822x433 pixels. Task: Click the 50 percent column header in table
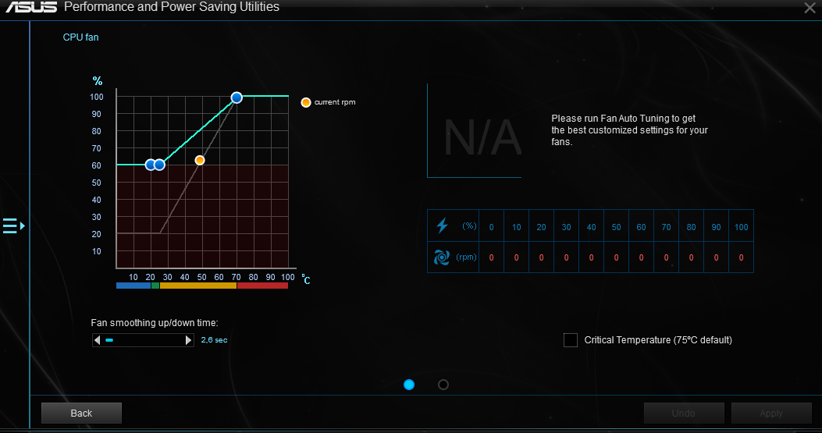point(616,227)
